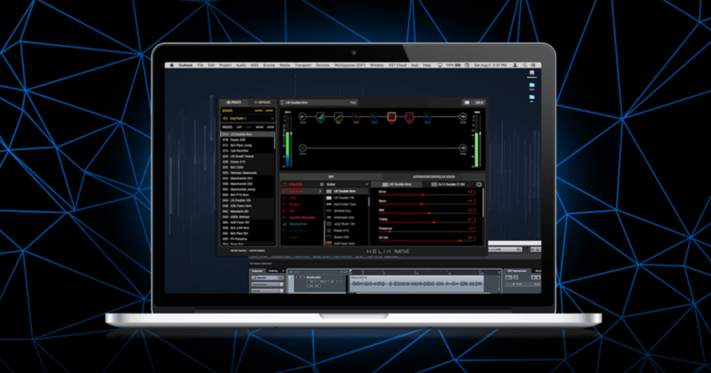This screenshot has height=373, width=711.
Task: Select the highlighted red amp block
Action: 392,117
